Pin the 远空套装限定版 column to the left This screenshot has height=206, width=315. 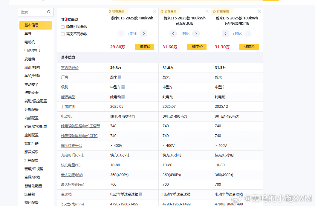point(221,11)
